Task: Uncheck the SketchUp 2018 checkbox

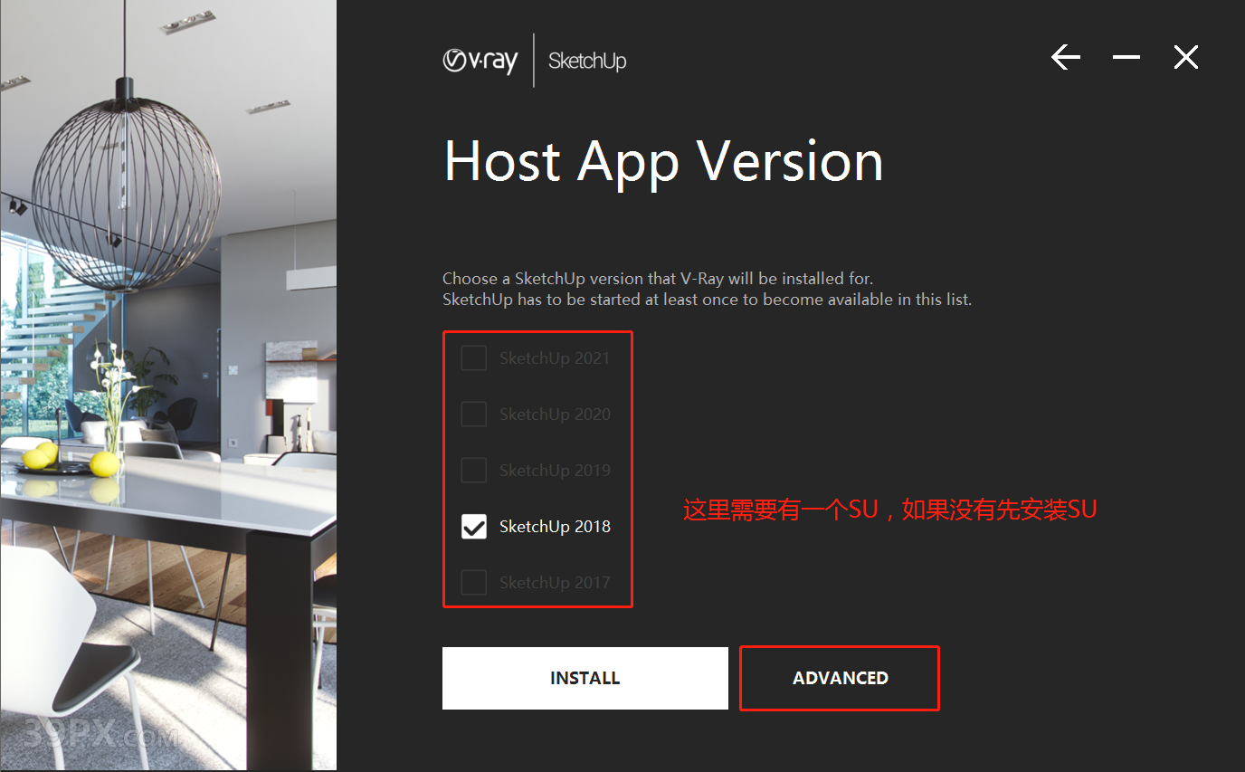Action: 474,527
